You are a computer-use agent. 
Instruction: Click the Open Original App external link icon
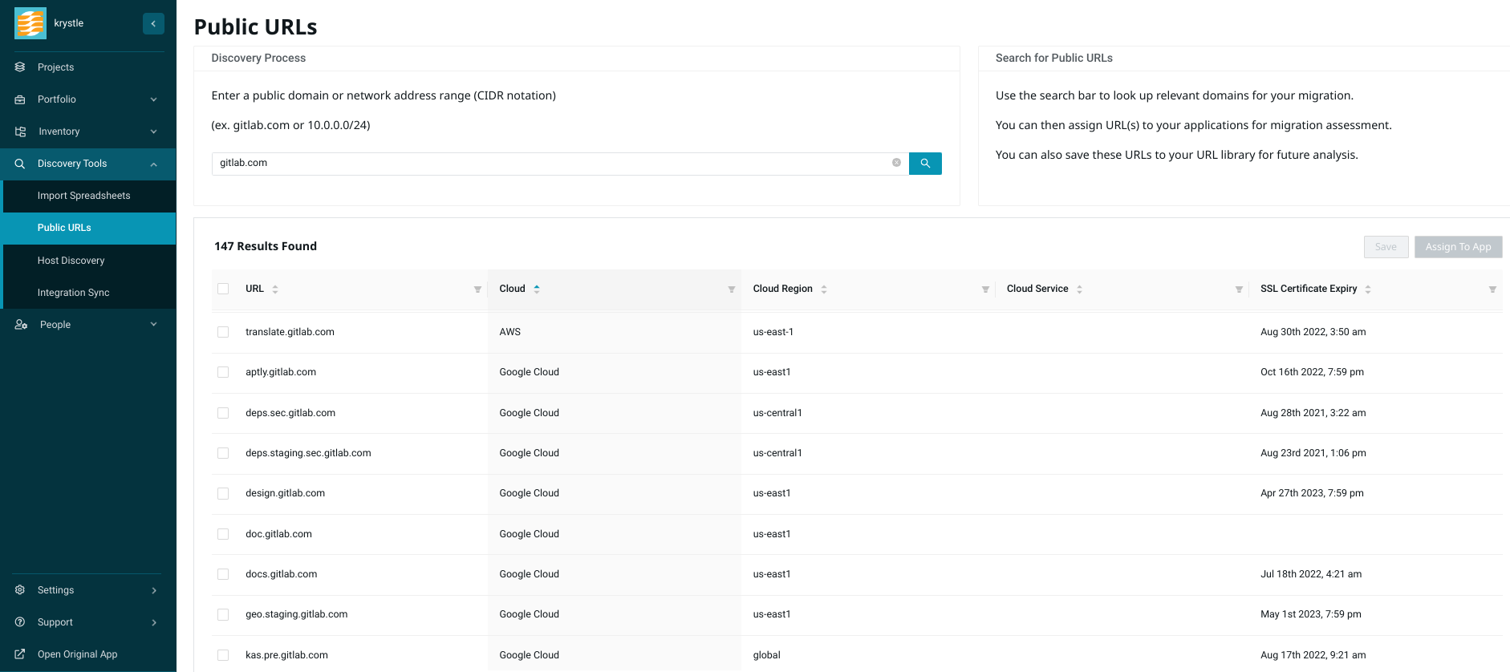tap(20, 654)
